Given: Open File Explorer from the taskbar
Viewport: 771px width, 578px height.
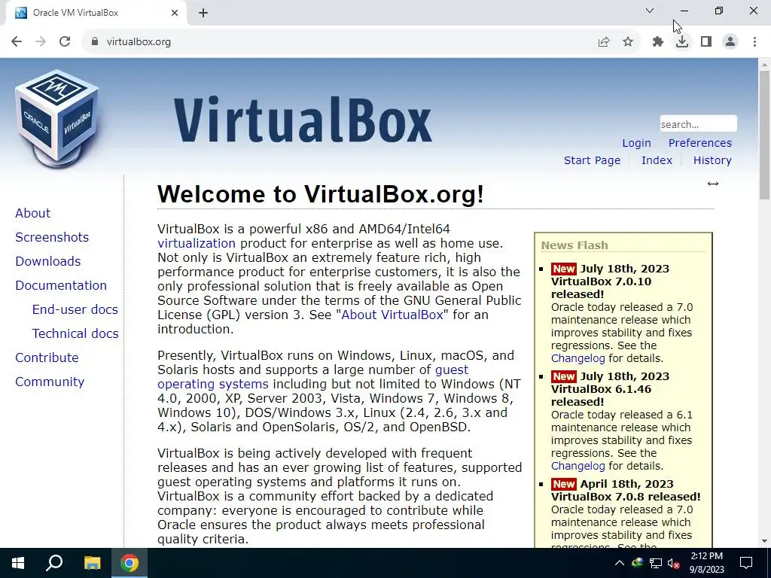Looking at the screenshot, I should (x=92, y=563).
